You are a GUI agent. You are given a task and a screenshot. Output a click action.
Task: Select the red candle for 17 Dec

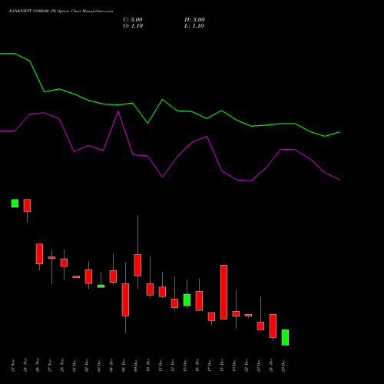click(211, 316)
